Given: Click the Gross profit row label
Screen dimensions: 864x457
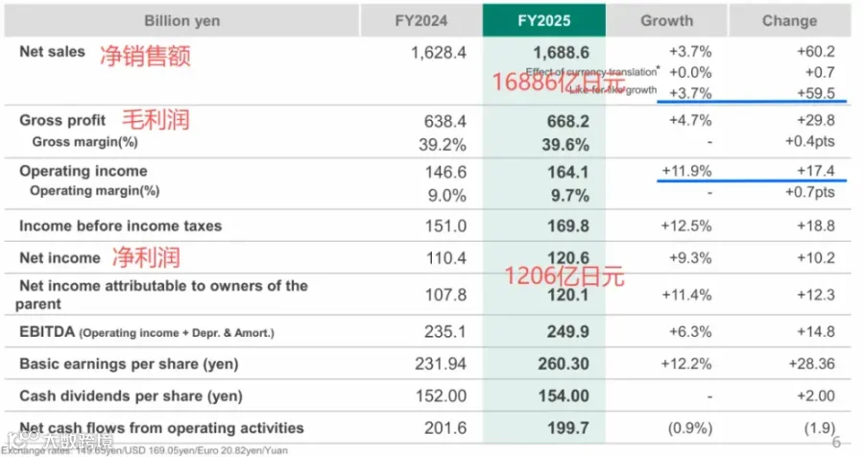Looking at the screenshot, I should tap(62, 120).
